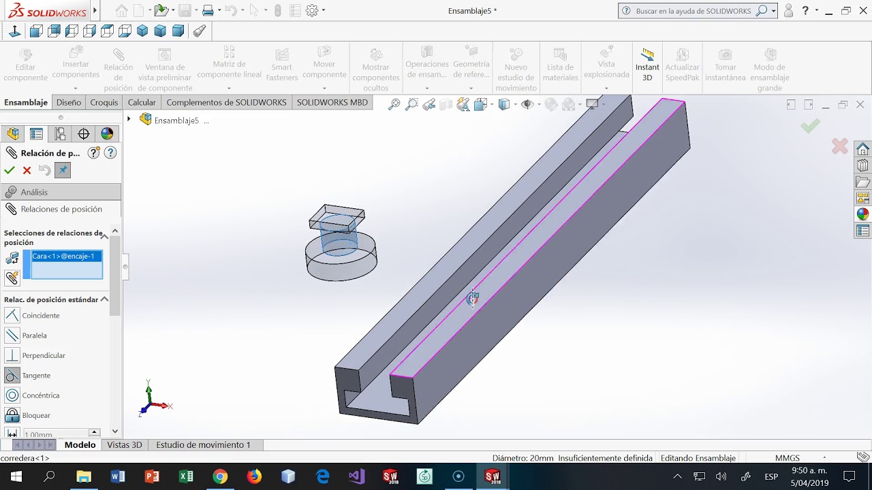Open the search type dropdown in the help search box

click(774, 11)
